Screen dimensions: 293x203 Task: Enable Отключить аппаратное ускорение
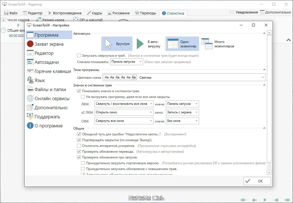79,146
